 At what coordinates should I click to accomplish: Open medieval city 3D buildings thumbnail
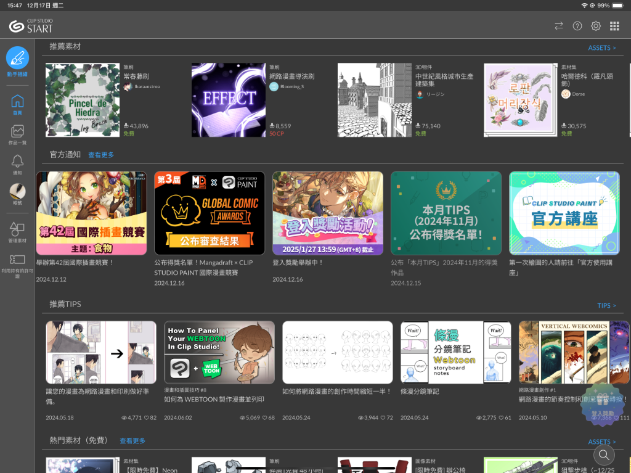point(375,100)
